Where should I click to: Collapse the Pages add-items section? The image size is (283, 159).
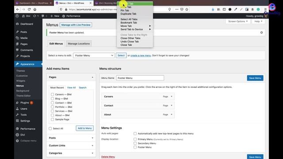pos(92,77)
